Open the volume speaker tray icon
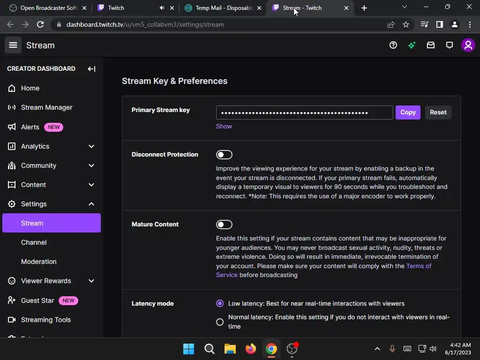 click(433, 349)
